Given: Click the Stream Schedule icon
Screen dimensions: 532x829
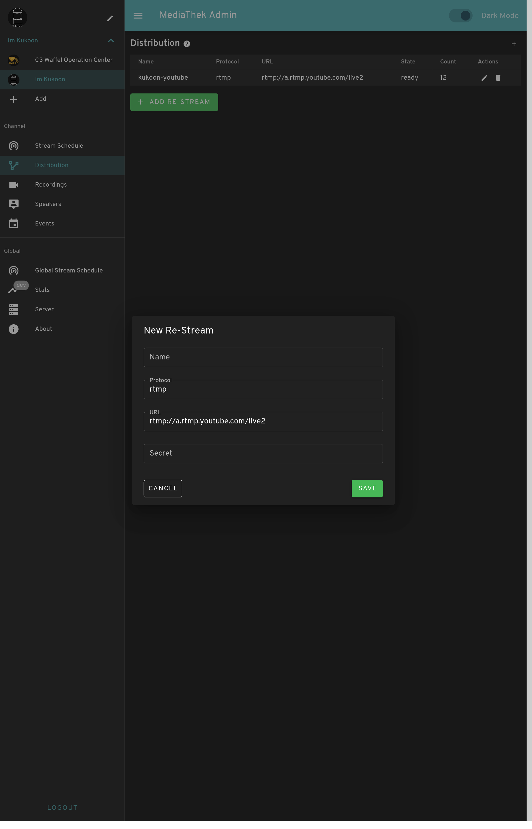Looking at the screenshot, I should (13, 146).
